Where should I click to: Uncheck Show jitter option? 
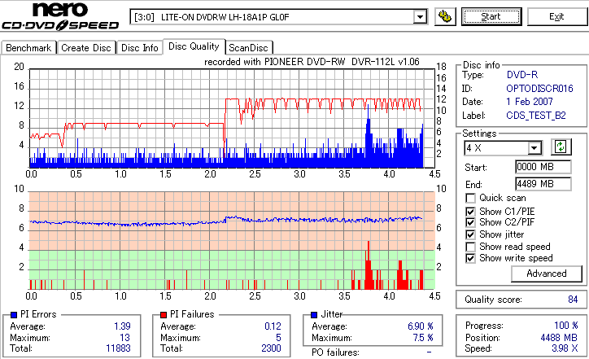(470, 234)
